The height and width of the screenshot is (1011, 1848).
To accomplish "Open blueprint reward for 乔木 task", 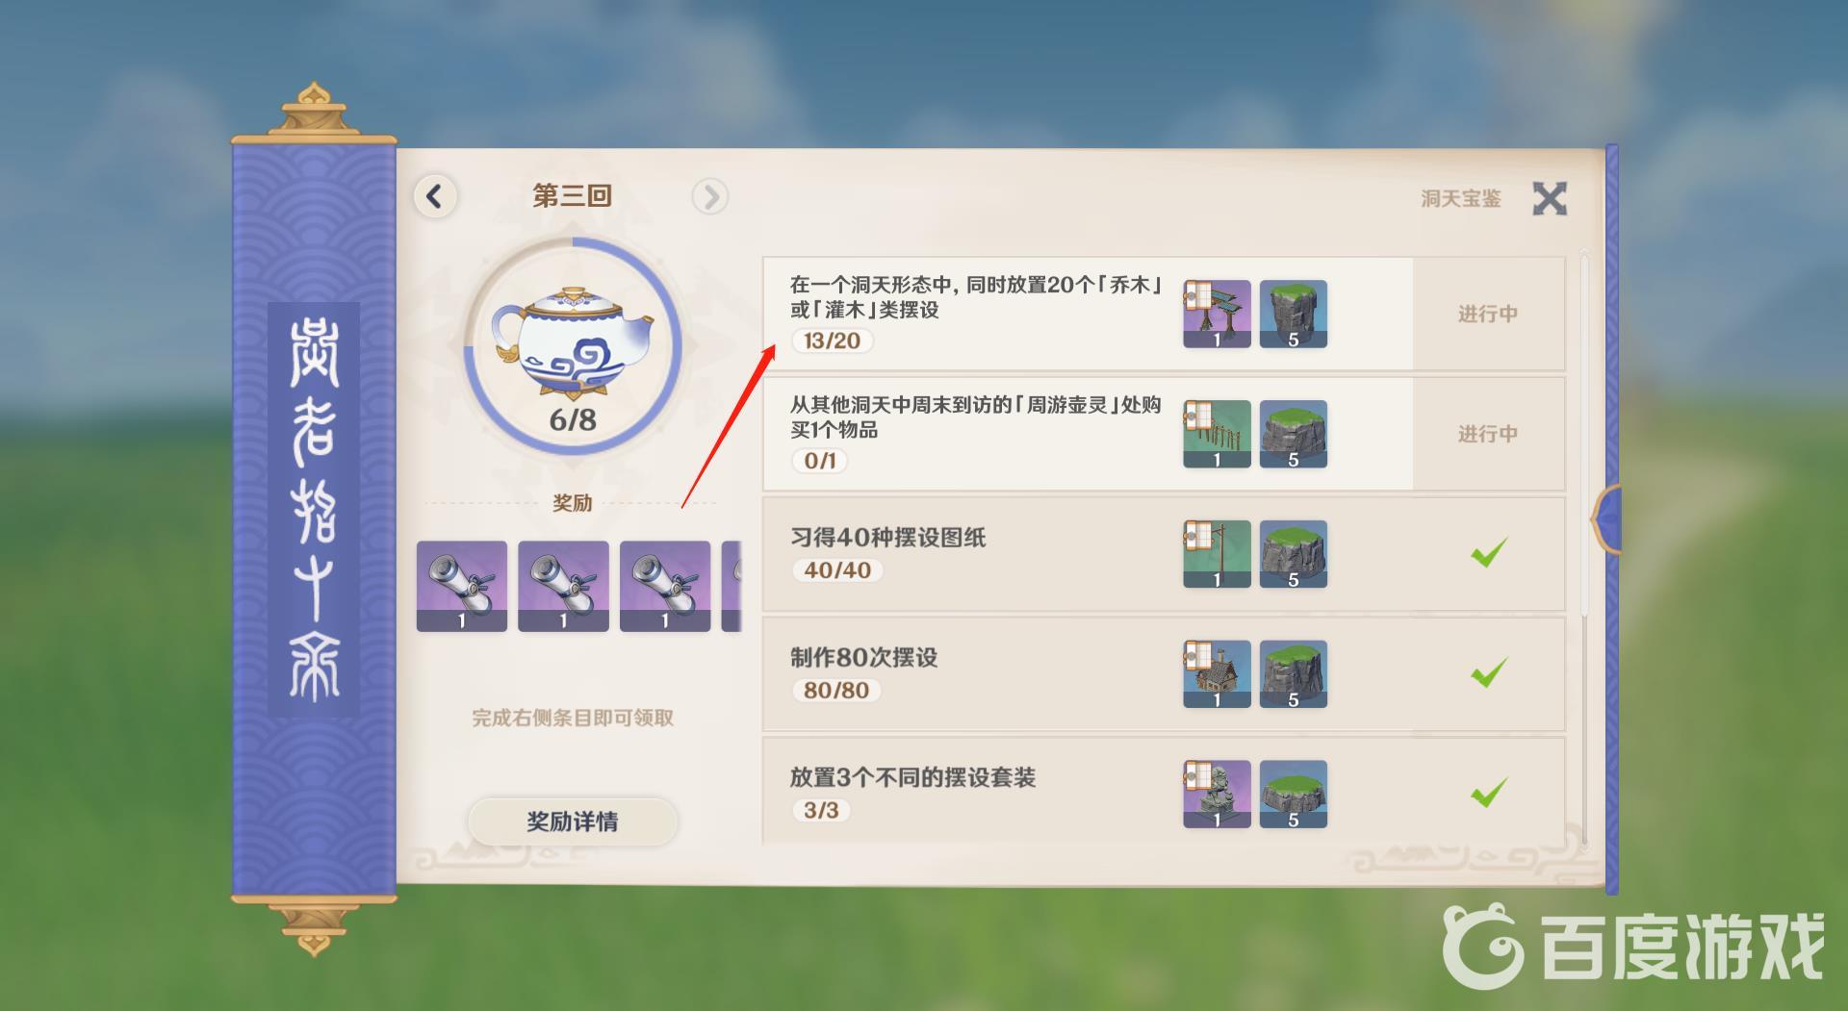I will (1217, 314).
